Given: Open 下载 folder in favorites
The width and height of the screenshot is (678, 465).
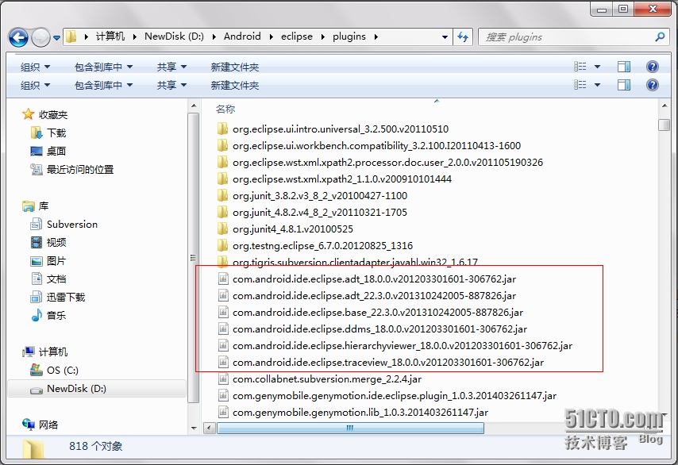Looking at the screenshot, I should pos(56,133).
